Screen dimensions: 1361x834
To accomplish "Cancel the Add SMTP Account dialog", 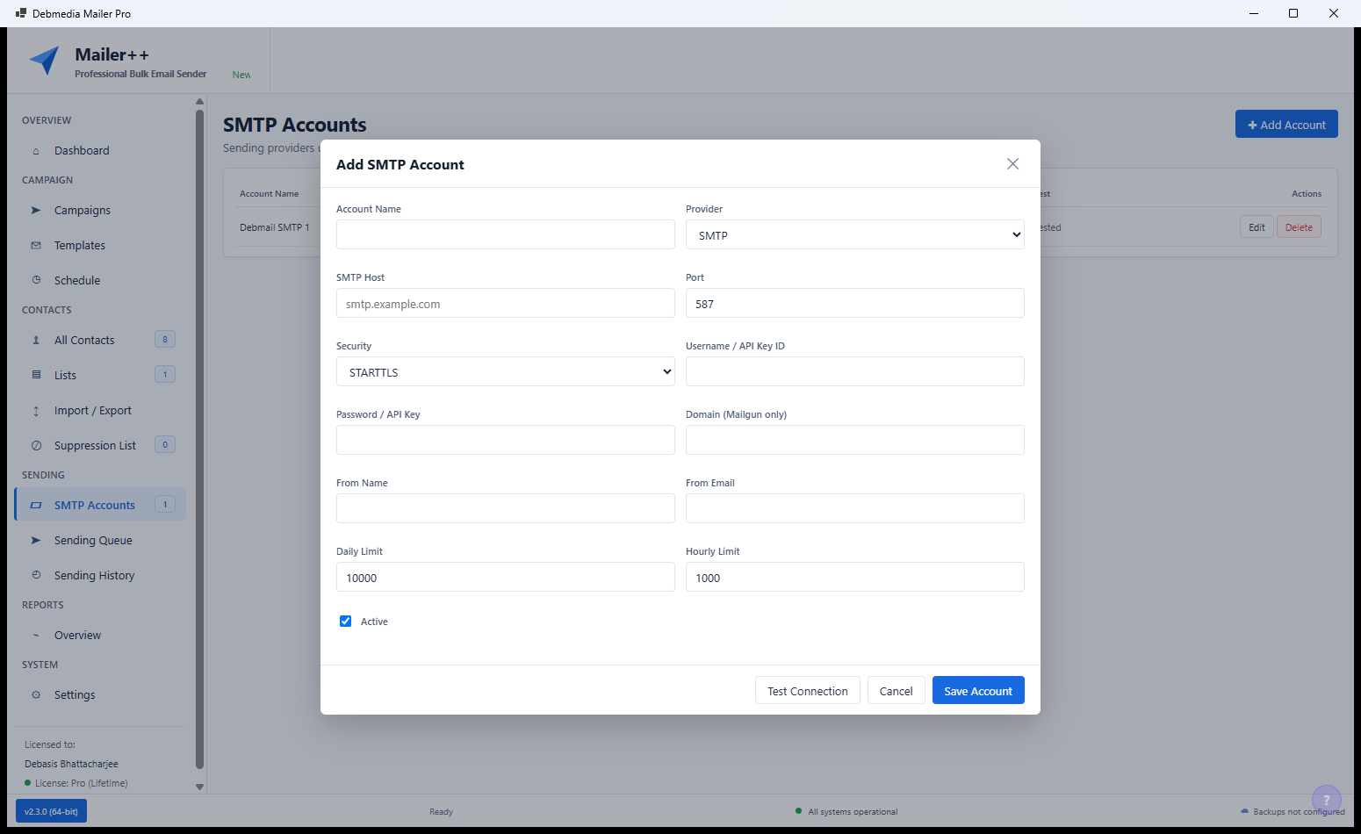I will point(896,691).
